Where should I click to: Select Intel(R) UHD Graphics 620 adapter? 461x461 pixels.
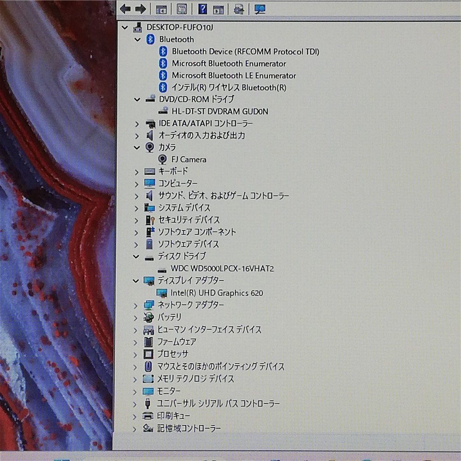217,293
